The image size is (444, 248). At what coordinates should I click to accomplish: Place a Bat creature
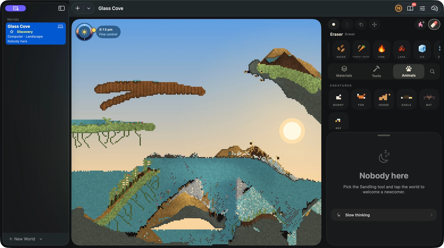click(x=429, y=99)
